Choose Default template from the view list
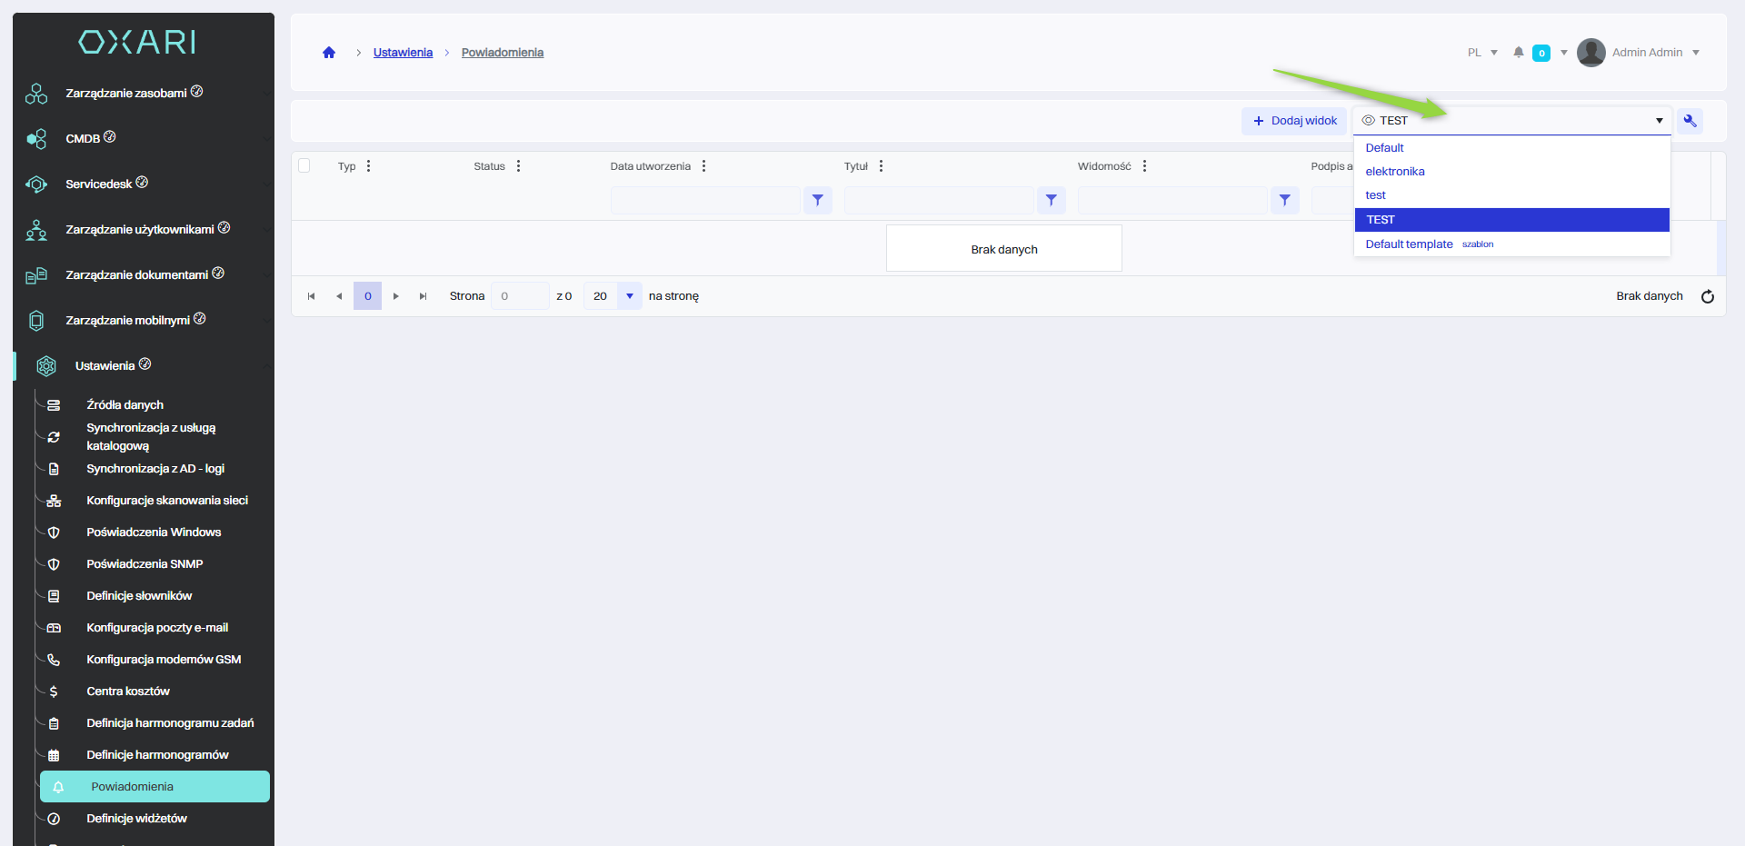This screenshot has height=846, width=1745. coord(1409,244)
